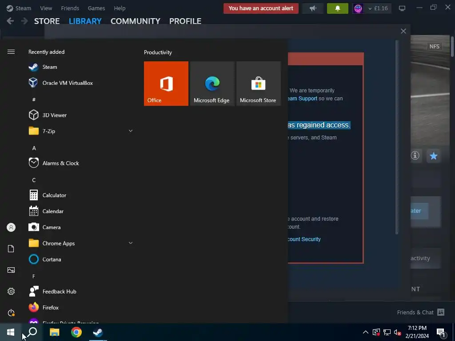Click the favorite star icon in Steam
The height and width of the screenshot is (341, 455).
[434, 156]
